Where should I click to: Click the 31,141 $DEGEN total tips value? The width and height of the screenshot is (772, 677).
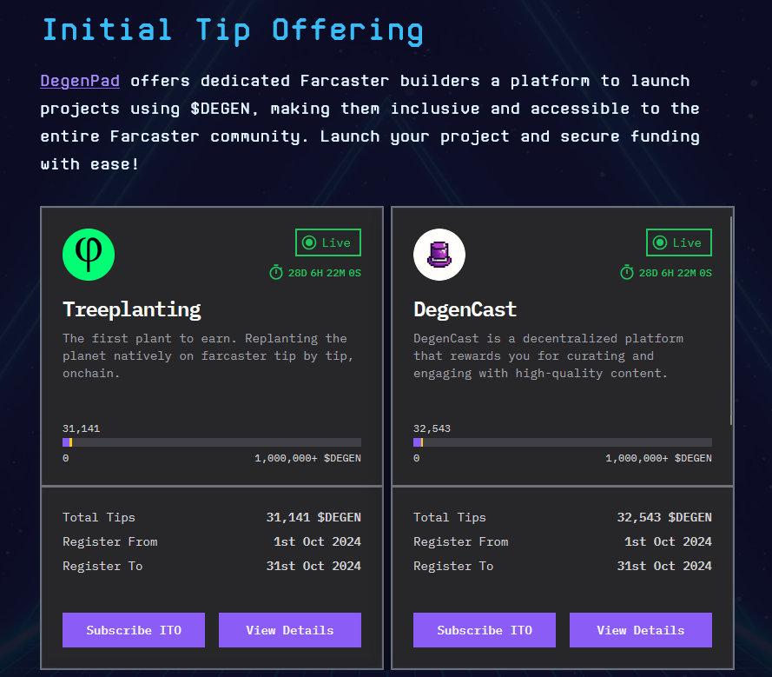313,517
